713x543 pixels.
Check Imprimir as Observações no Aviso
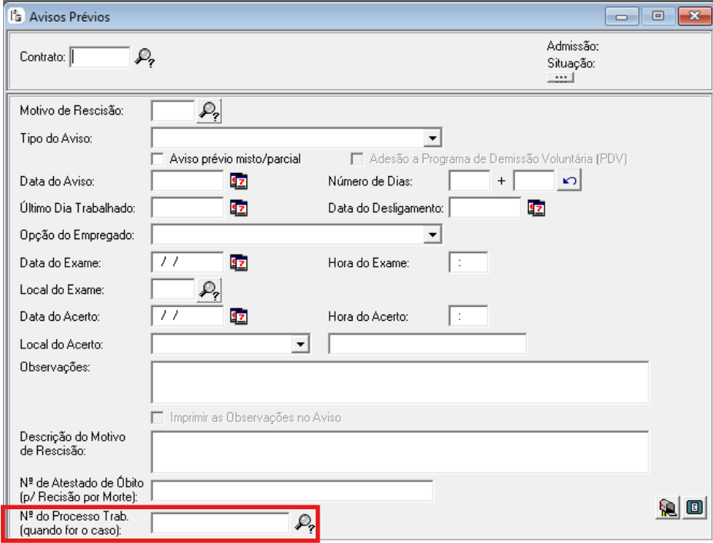(x=159, y=418)
